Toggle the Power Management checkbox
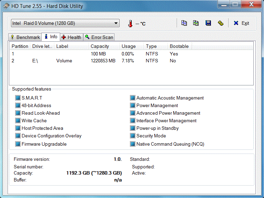 [x=132, y=105]
